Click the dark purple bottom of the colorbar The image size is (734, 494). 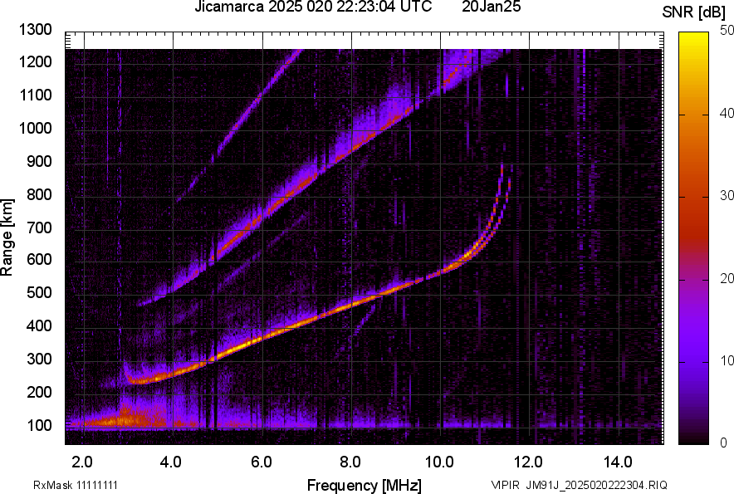[x=692, y=436]
